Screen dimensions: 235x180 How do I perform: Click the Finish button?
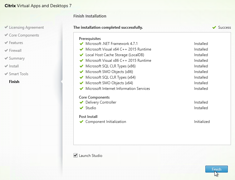point(216,169)
